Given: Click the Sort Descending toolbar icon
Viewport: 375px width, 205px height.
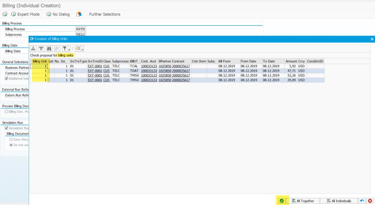Looking at the screenshot, I should pos(41,49).
